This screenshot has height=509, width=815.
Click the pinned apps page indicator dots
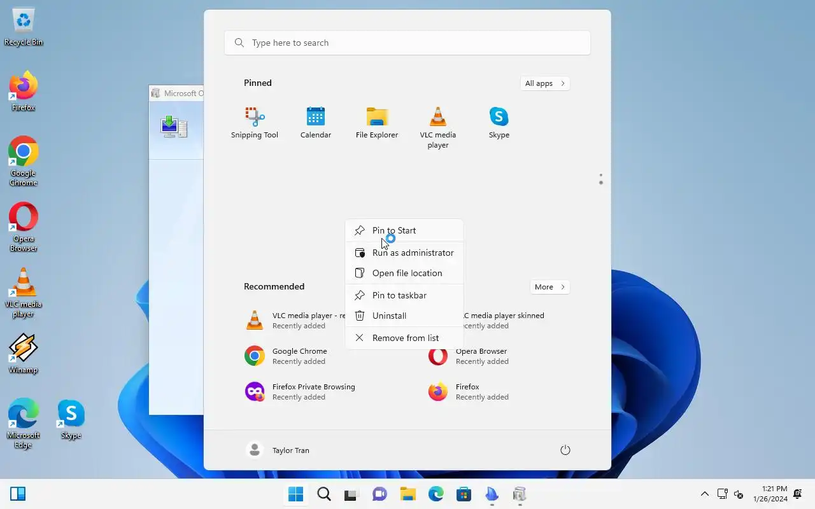click(600, 179)
